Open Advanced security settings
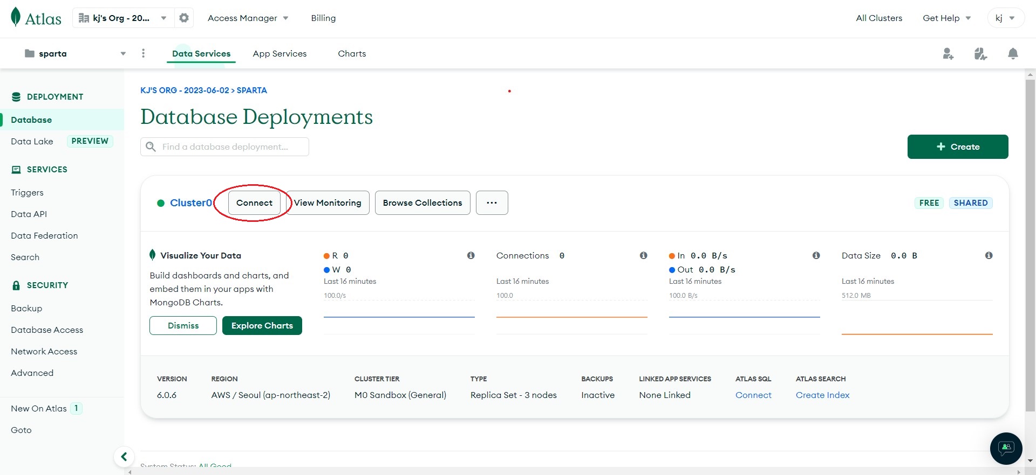This screenshot has height=475, width=1036. pos(32,373)
